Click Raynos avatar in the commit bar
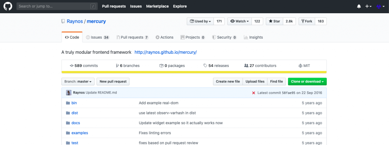The image size is (389, 145). pyautogui.click(x=69, y=93)
